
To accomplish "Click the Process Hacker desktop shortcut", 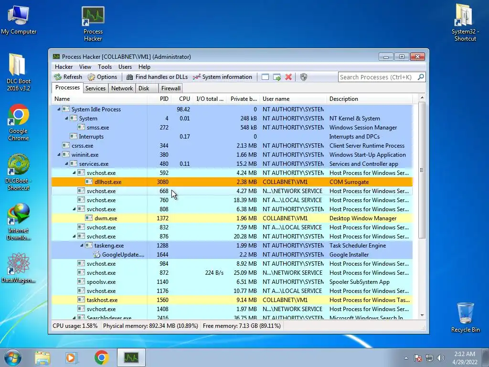I will pyautogui.click(x=93, y=24).
